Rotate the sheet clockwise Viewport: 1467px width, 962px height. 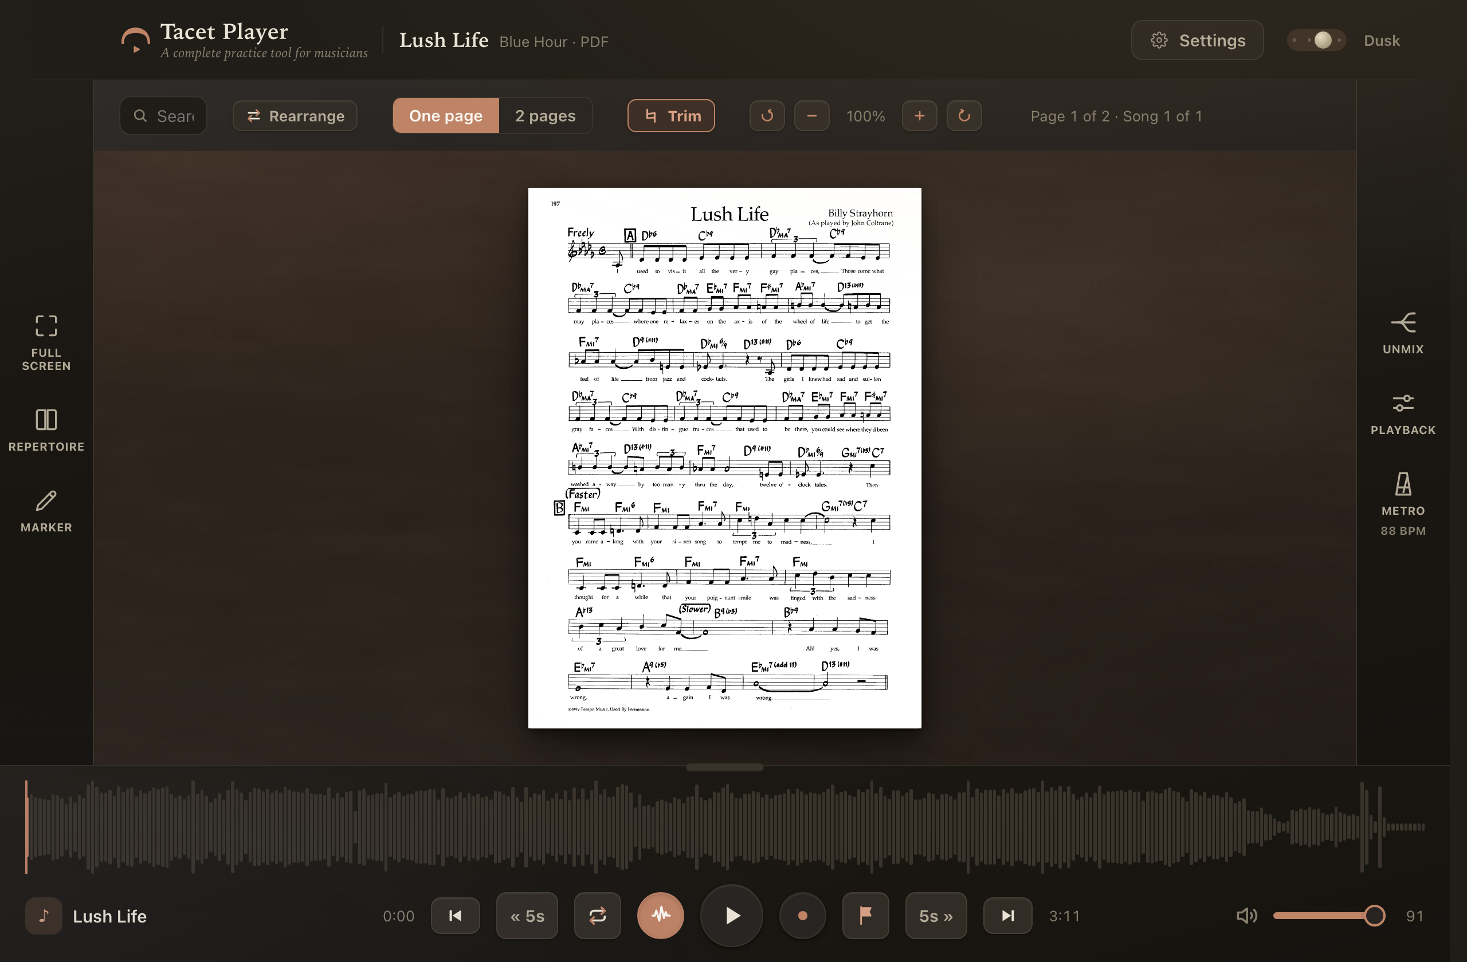point(964,116)
